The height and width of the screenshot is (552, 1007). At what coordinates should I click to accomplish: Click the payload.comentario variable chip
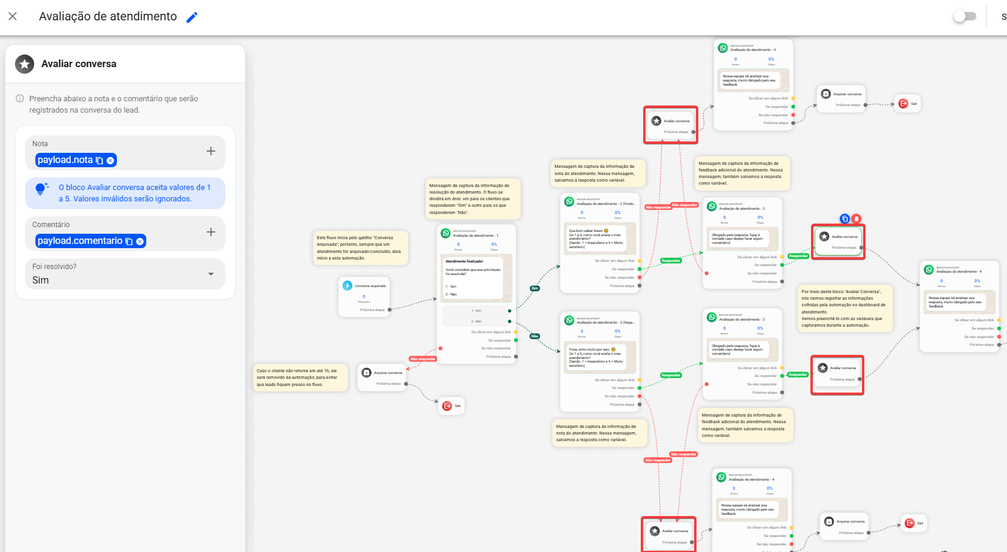click(x=91, y=242)
